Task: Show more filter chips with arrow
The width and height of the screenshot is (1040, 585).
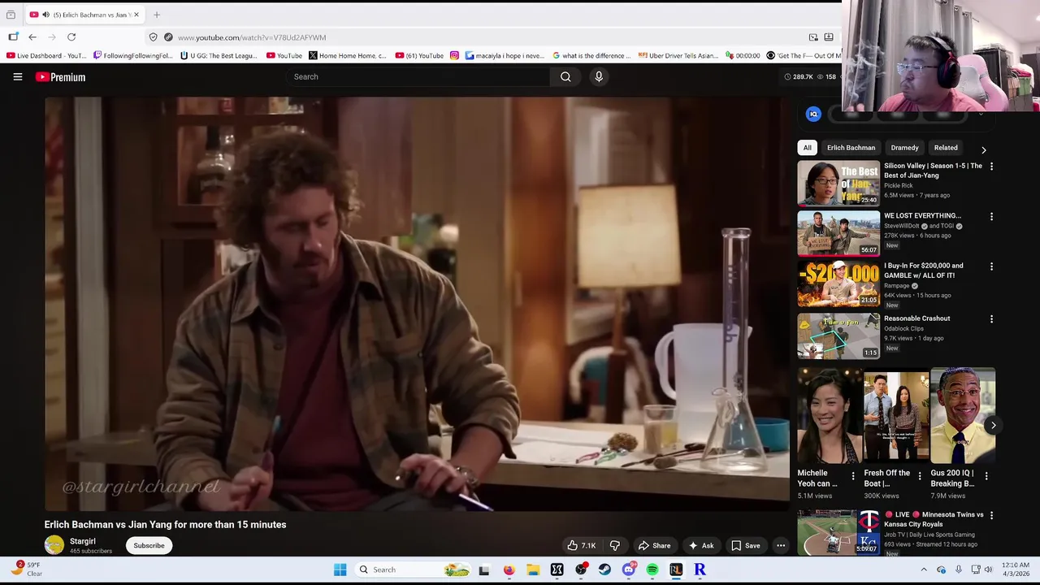Action: pos(984,150)
